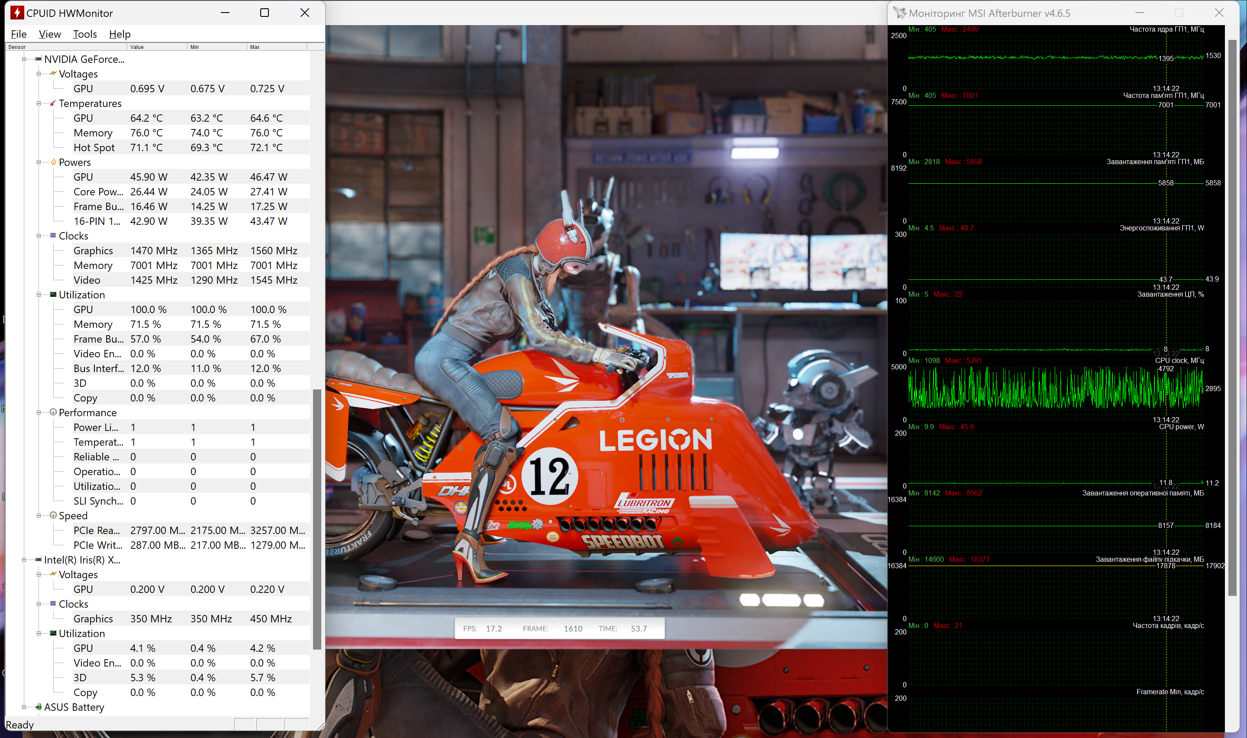Screen dimensions: 1247x738
Task: Collapse the NVIDIA Temperatures group
Action: click(39, 104)
